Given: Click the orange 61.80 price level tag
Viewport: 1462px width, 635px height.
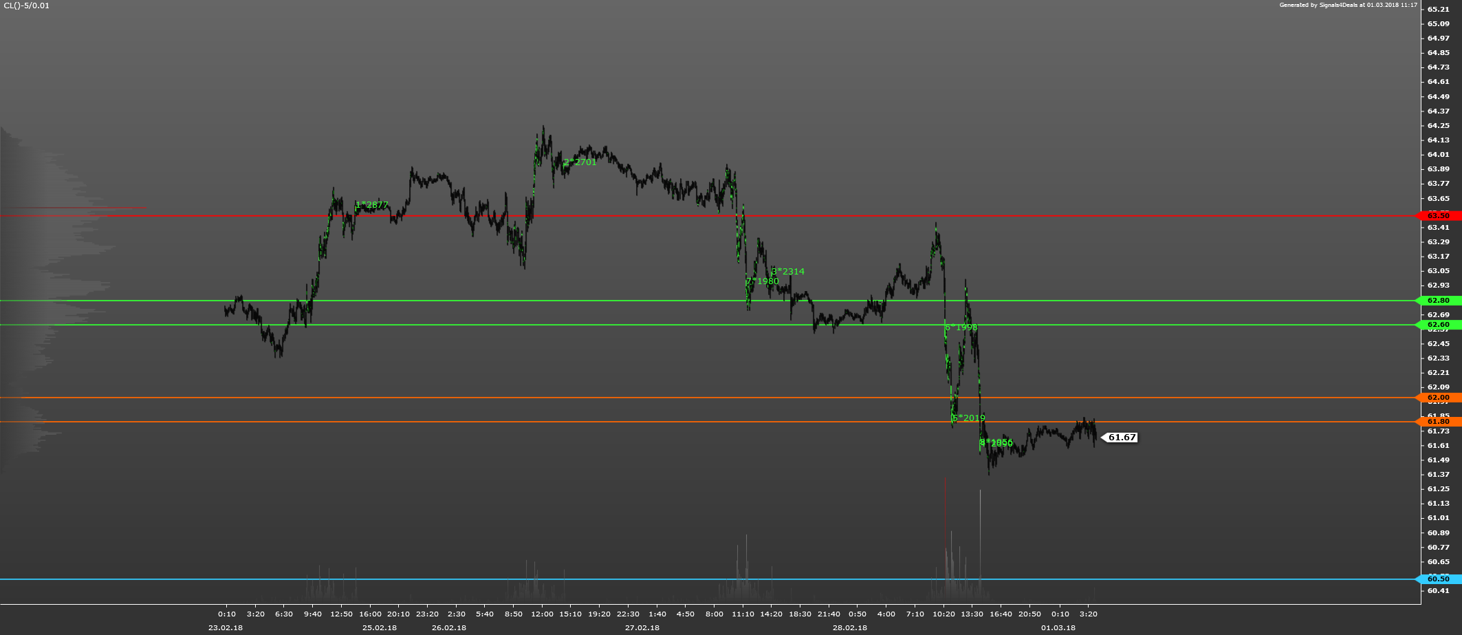Looking at the screenshot, I should 1439,422.
